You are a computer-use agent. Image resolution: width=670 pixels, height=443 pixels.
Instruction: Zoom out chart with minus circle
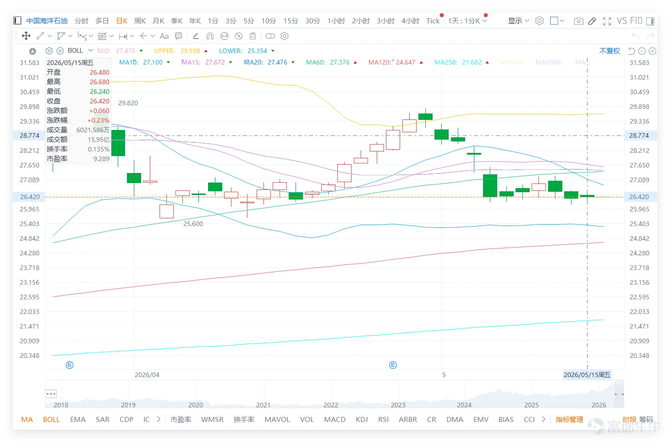642,51
